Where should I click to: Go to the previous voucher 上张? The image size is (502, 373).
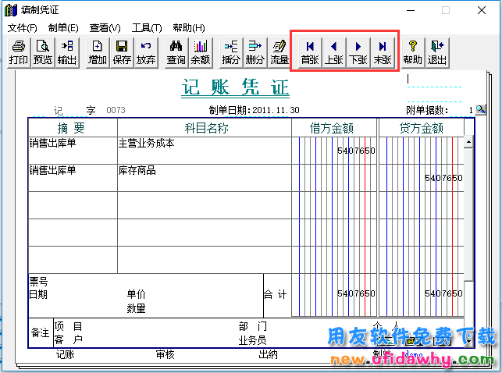pos(334,52)
